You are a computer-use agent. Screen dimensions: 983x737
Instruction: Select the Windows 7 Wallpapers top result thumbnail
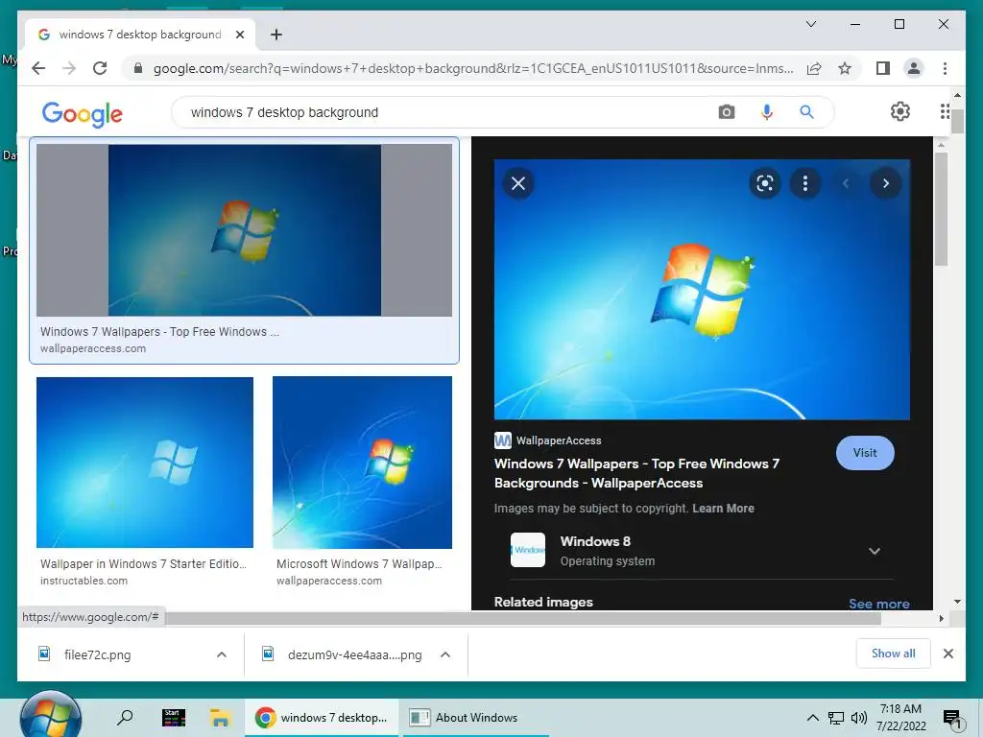244,230
